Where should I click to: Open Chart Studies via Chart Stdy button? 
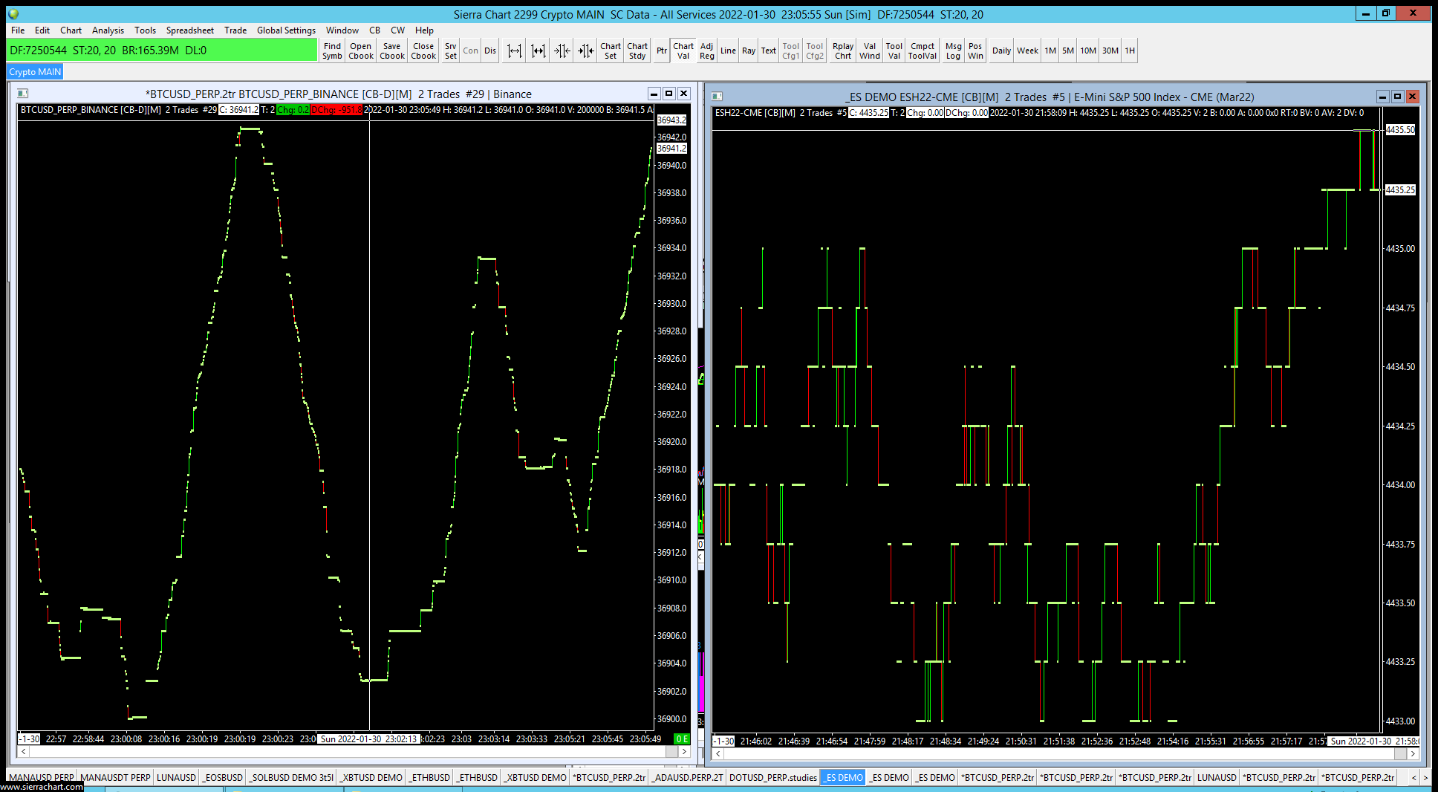coord(637,51)
